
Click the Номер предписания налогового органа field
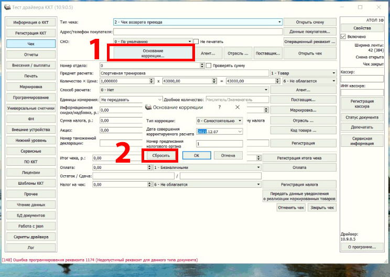coord(219,144)
